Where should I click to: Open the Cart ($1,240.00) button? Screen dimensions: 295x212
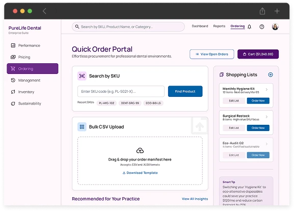point(258,54)
